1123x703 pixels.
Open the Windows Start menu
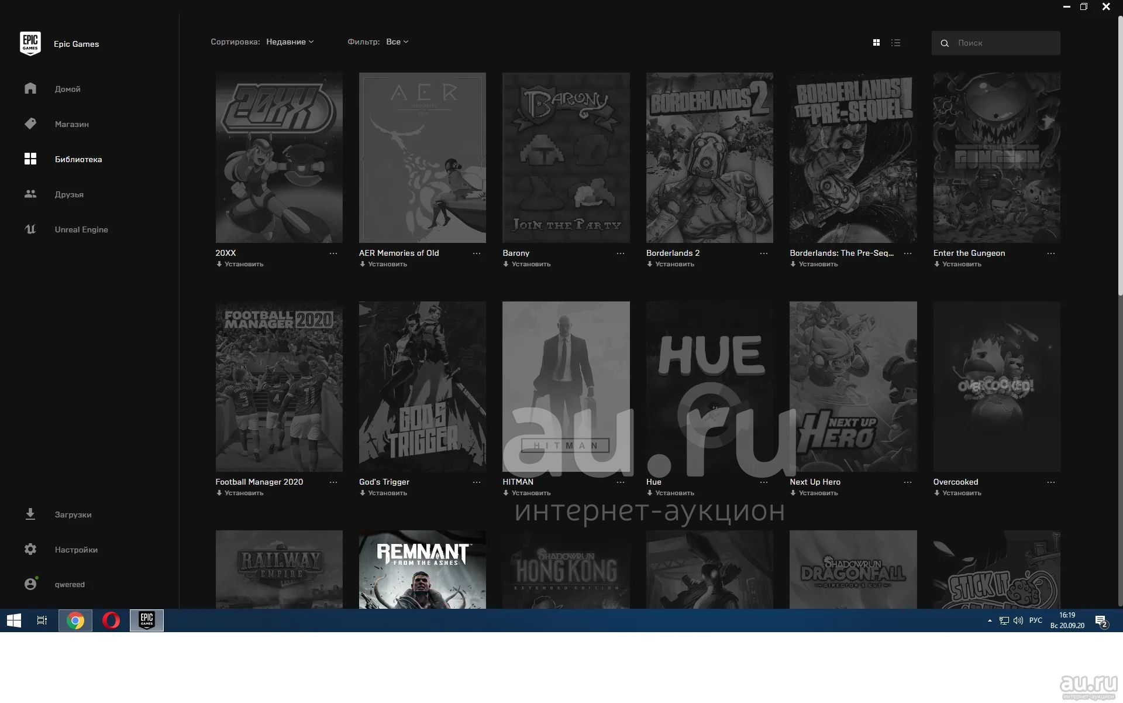click(x=14, y=620)
